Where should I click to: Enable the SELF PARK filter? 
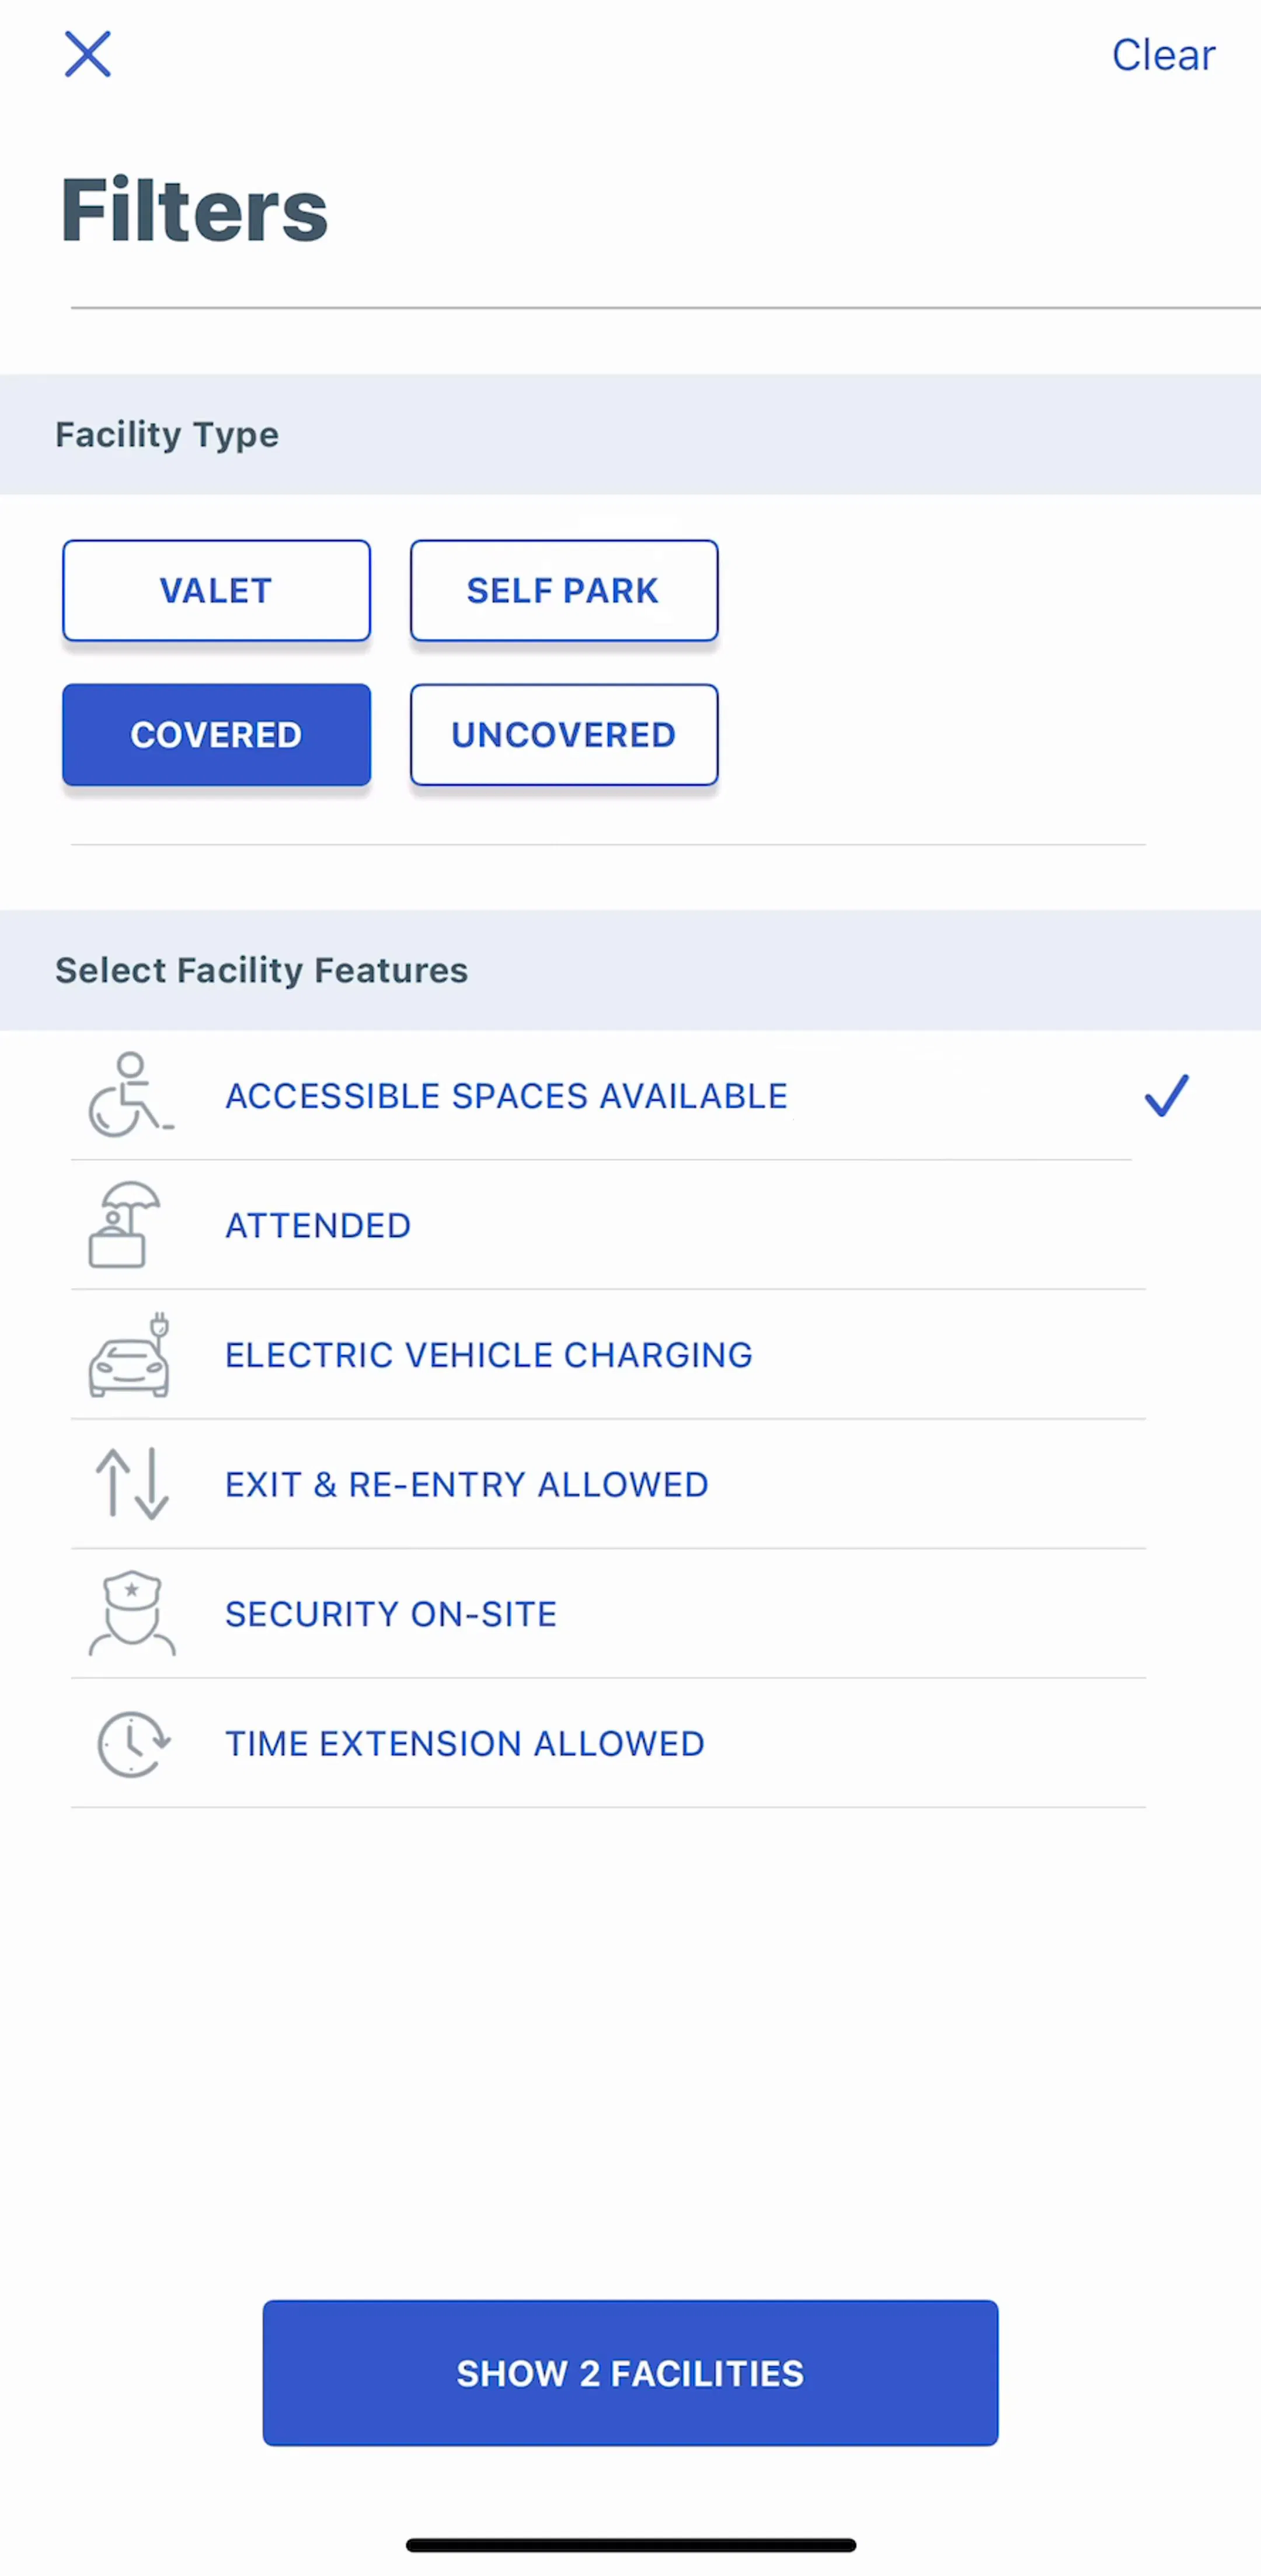(x=564, y=590)
